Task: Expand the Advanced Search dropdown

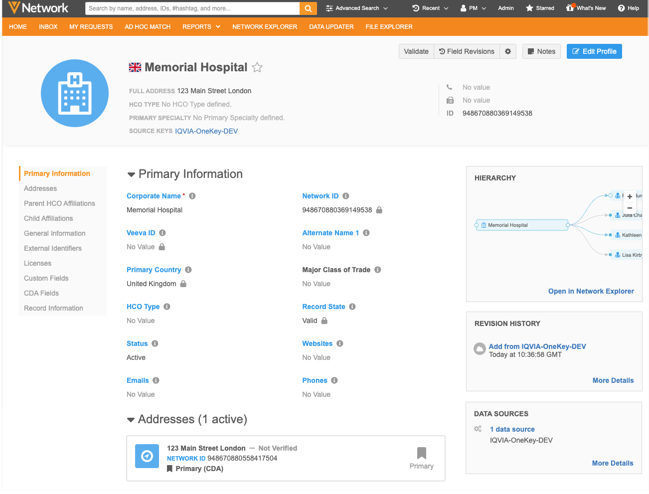Action: (357, 8)
